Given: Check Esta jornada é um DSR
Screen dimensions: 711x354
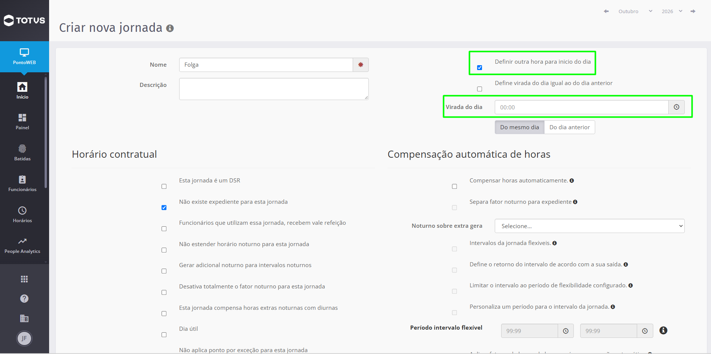Looking at the screenshot, I should tap(164, 187).
